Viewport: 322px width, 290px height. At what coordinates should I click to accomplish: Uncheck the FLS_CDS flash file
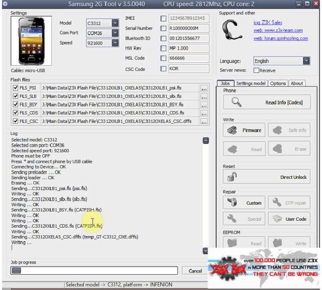tap(15, 113)
